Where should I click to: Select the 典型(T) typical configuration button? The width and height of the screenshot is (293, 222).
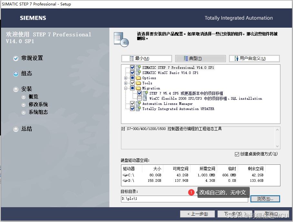click(x=200, y=59)
